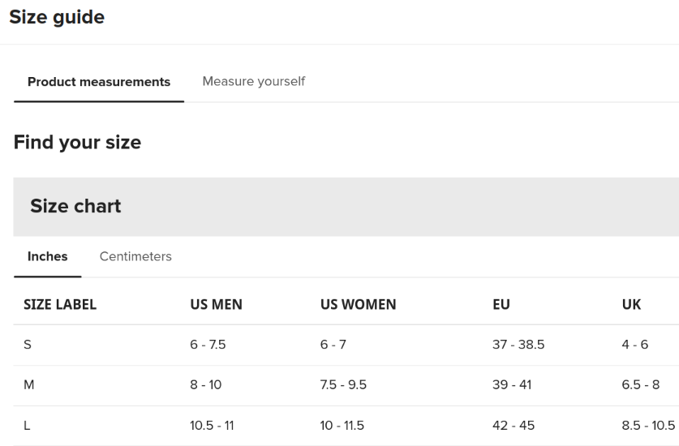Select the L size row label
679x446 pixels.
pos(27,426)
